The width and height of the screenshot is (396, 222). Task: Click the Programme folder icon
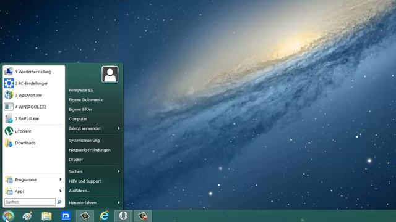point(9,179)
